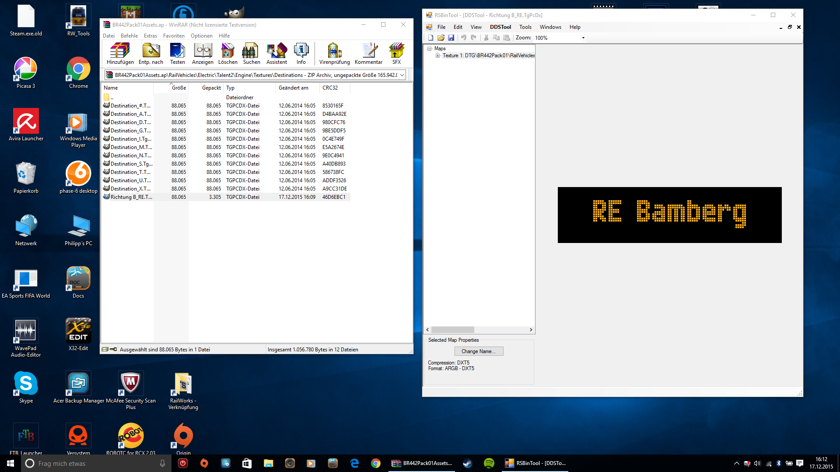840x472 pixels.
Task: Expand the Texture 1 tree node
Action: click(x=437, y=56)
